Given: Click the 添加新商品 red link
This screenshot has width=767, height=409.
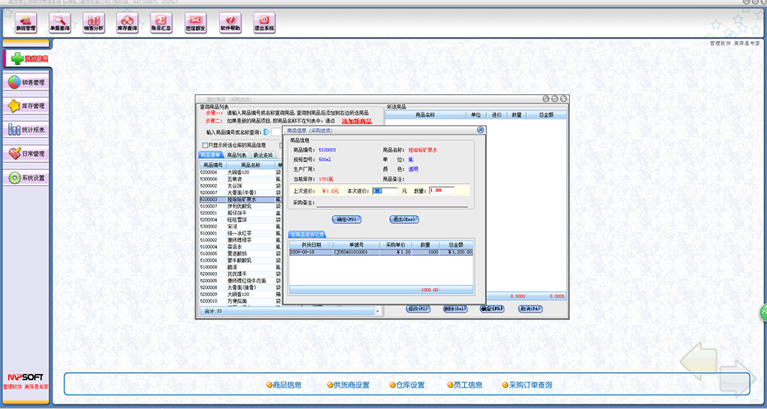Looking at the screenshot, I should coord(356,121).
